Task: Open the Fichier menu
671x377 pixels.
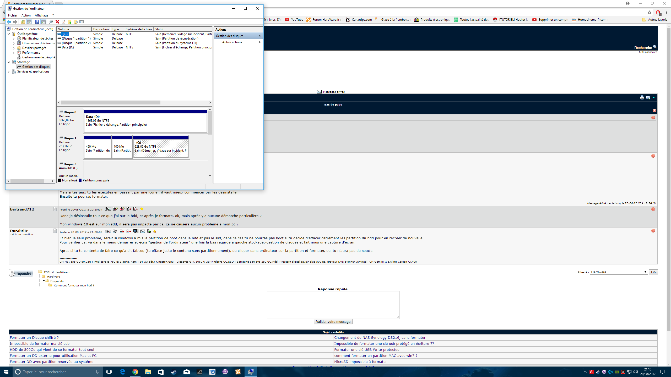Action: tap(13, 15)
